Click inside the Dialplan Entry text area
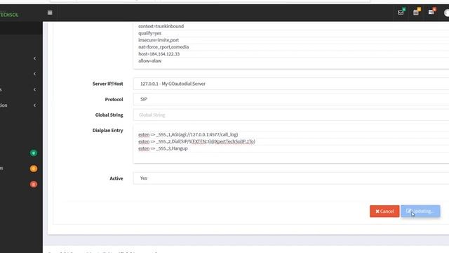The image size is (449, 253). (x=291, y=144)
